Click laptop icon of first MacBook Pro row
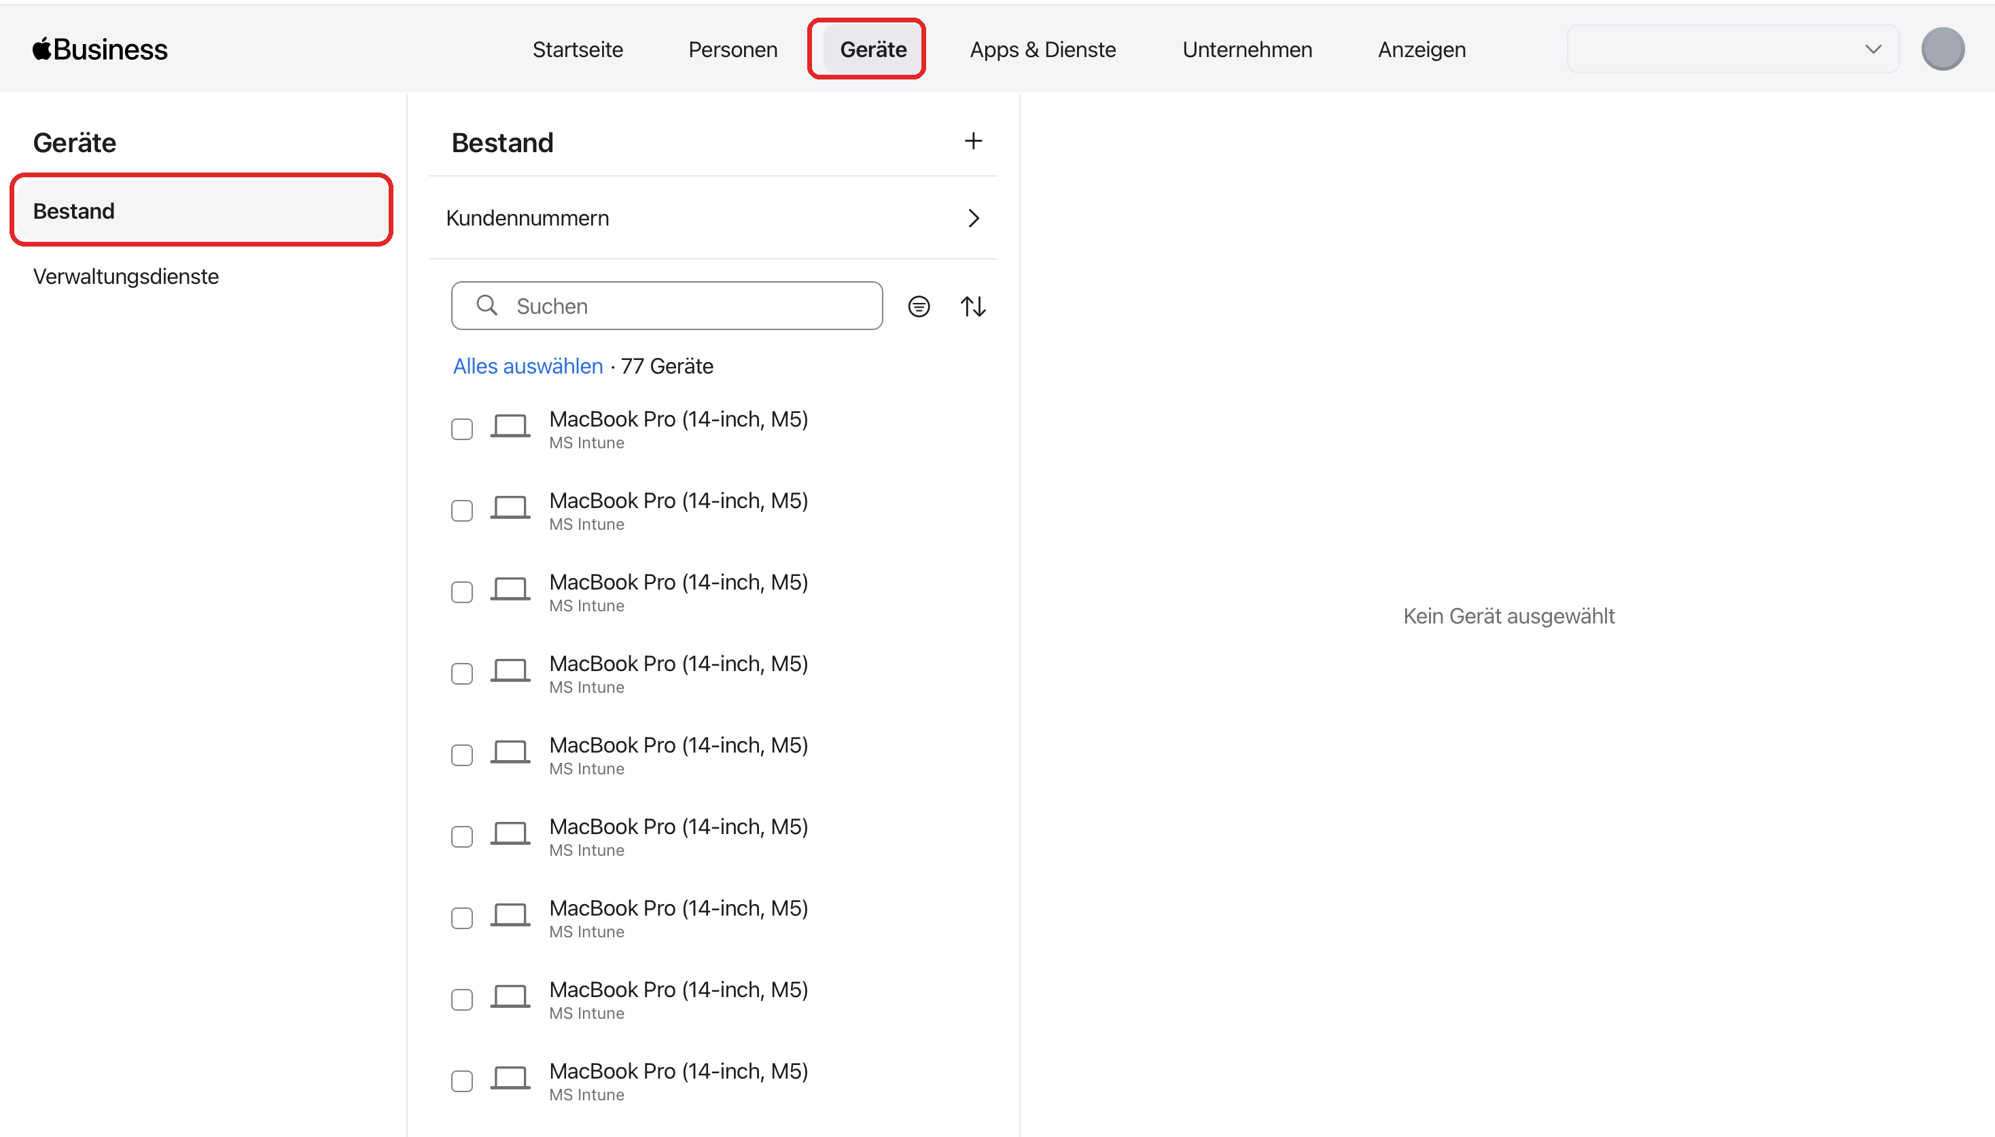Viewport: 1995px width, 1137px height. pos(510,427)
